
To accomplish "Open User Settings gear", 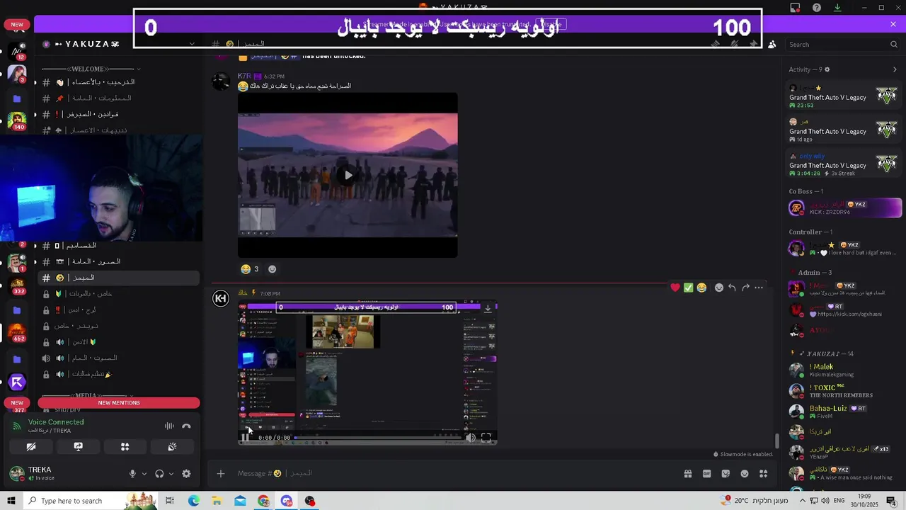I will pos(186,474).
